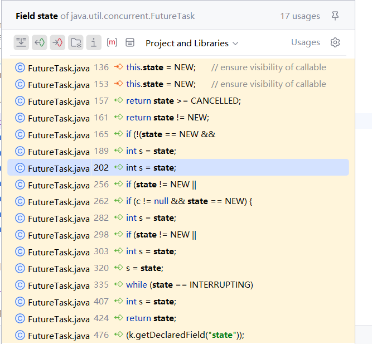Click the write-access arrow icon on line 153

118,84
